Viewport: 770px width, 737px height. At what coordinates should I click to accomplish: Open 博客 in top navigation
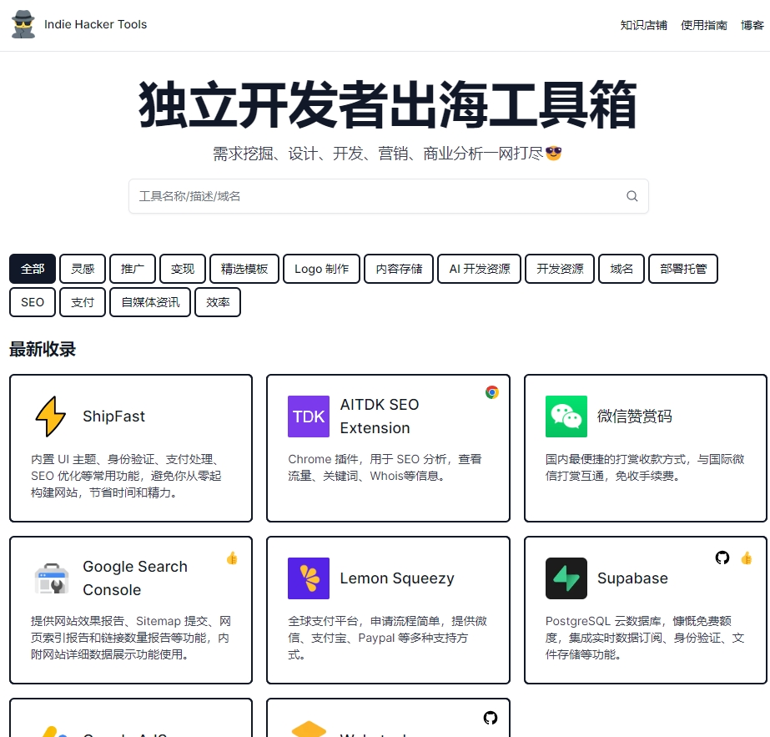(752, 25)
